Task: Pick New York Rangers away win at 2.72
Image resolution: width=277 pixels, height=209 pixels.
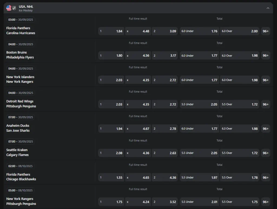Action: pyautogui.click(x=164, y=80)
